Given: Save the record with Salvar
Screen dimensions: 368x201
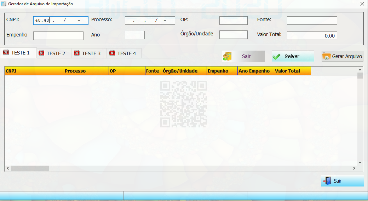Looking at the screenshot, I should point(293,56).
